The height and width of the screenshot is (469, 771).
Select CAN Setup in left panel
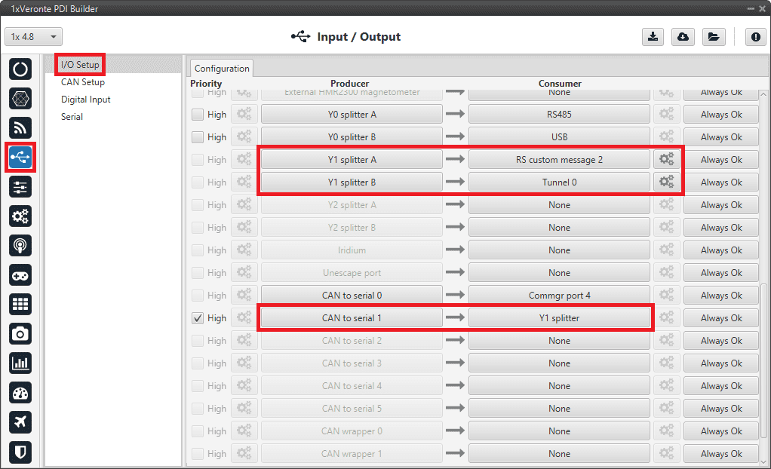coord(83,82)
